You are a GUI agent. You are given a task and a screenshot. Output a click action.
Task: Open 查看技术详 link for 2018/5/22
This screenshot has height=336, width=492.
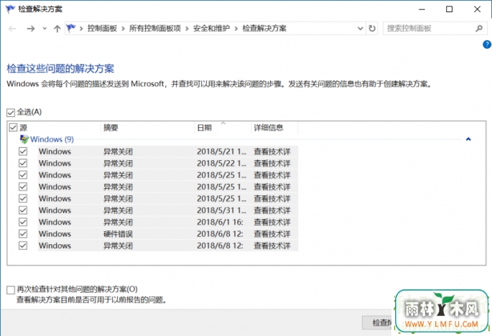pyautogui.click(x=272, y=164)
